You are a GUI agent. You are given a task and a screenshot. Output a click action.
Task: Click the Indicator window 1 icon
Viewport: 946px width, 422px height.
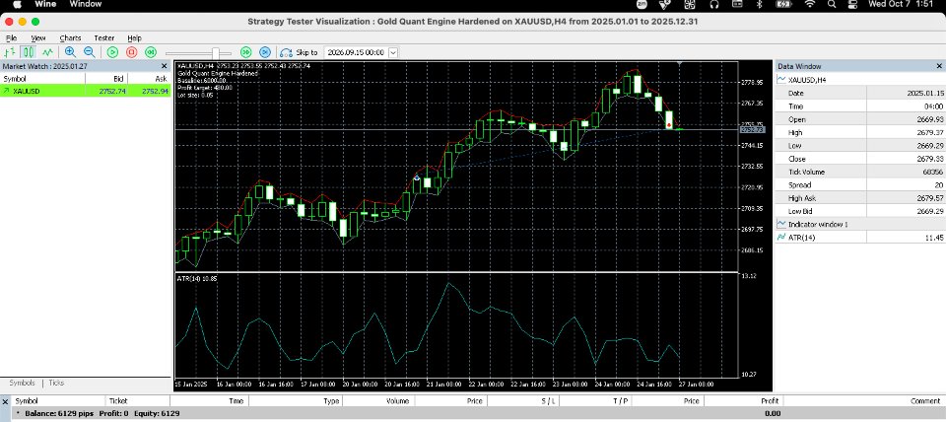point(781,224)
